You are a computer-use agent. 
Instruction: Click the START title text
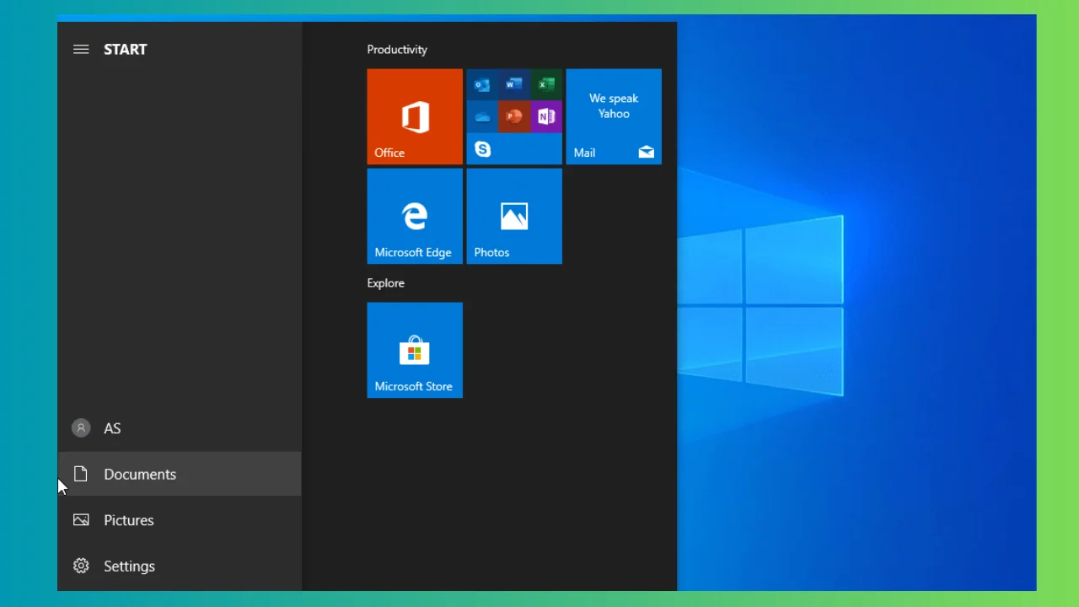tap(126, 50)
